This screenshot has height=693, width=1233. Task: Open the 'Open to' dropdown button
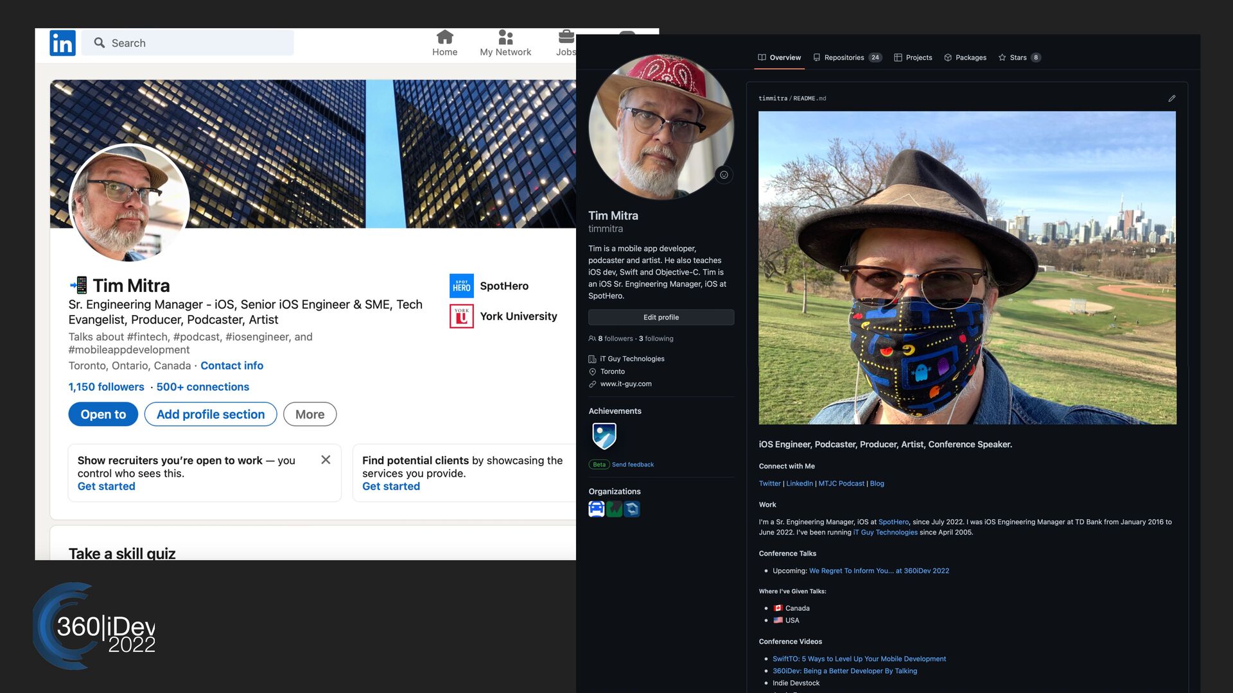103,415
